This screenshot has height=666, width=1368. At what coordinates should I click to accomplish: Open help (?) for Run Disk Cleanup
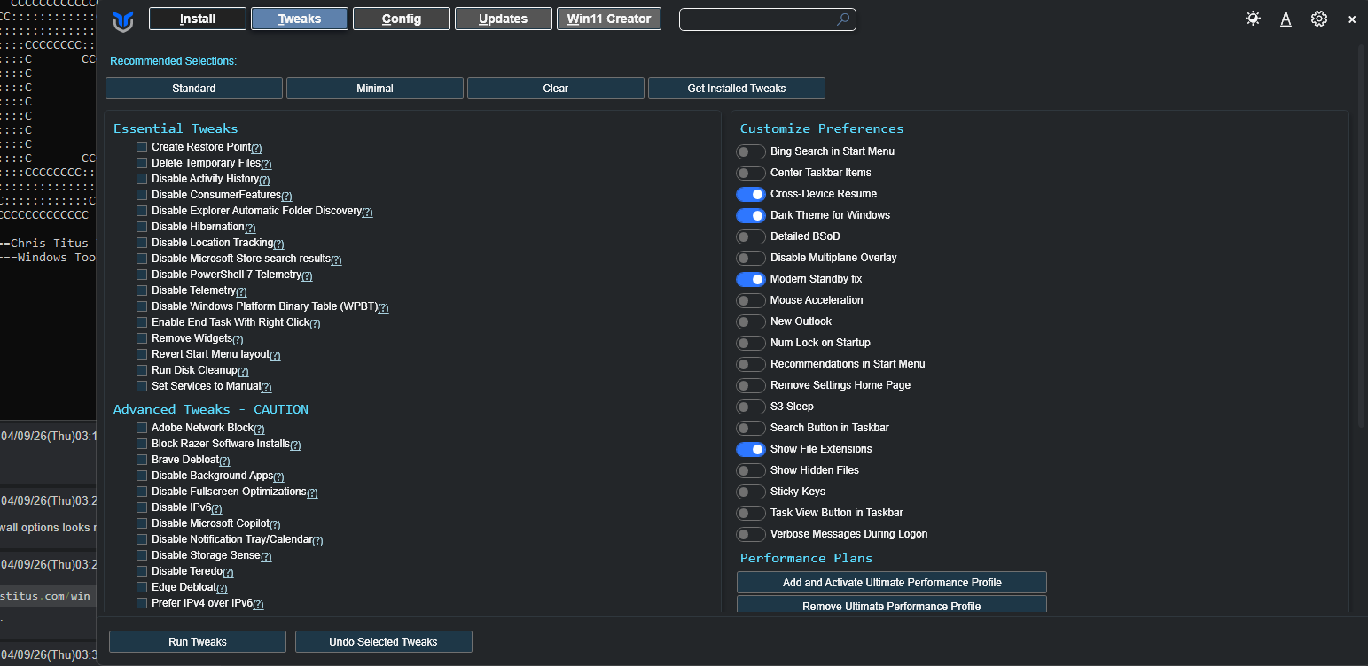243,371
